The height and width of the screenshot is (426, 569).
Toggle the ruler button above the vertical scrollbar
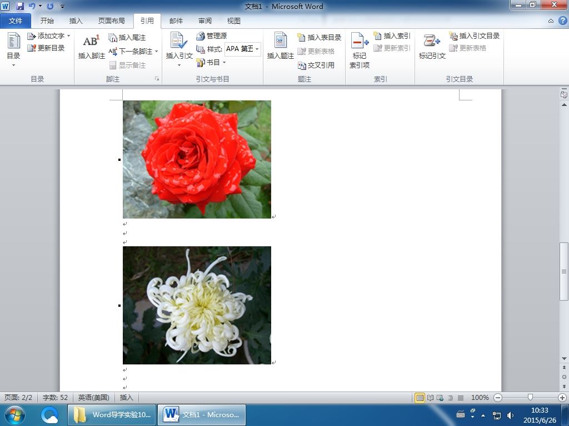pyautogui.click(x=564, y=94)
